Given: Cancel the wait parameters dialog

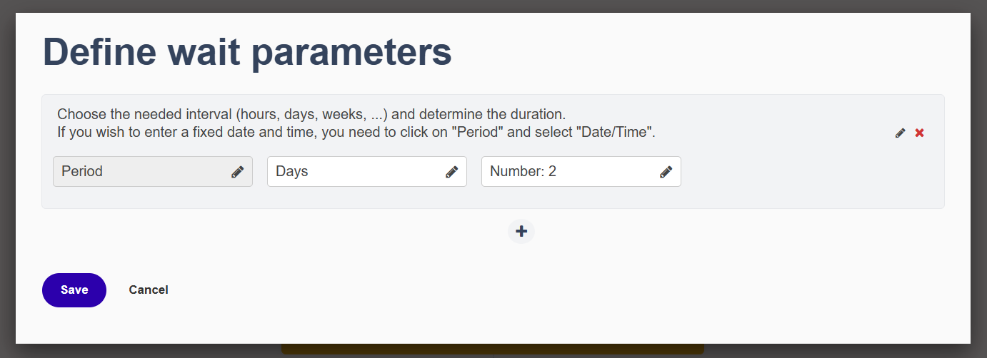Looking at the screenshot, I should (149, 290).
